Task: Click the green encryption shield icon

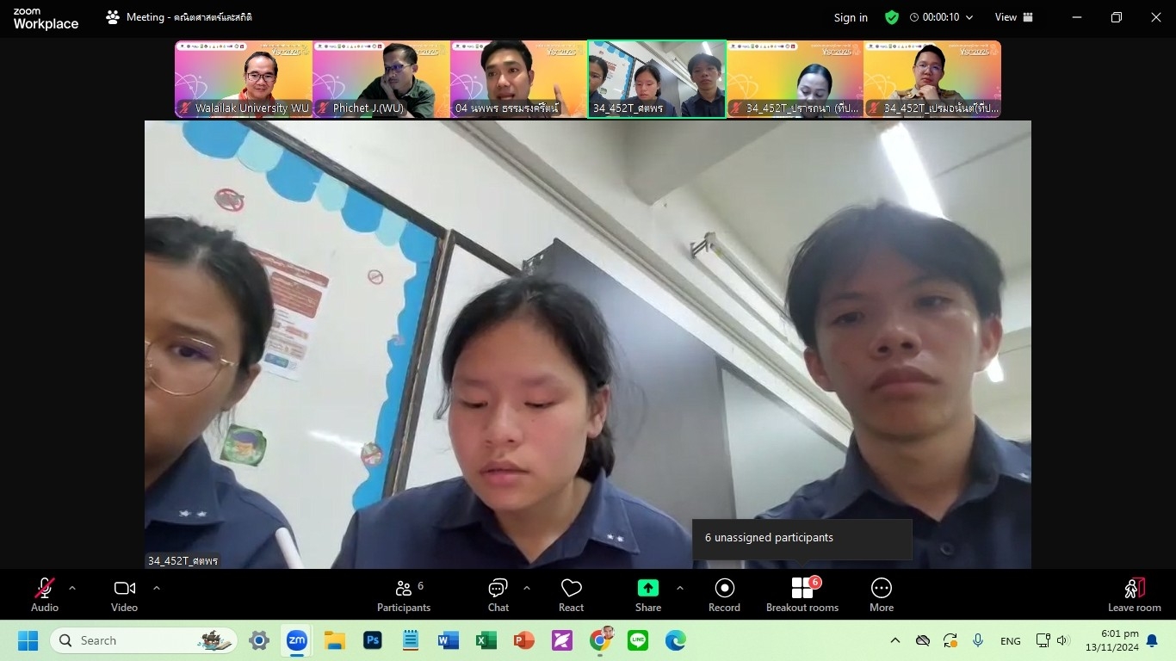Action: coord(892,17)
